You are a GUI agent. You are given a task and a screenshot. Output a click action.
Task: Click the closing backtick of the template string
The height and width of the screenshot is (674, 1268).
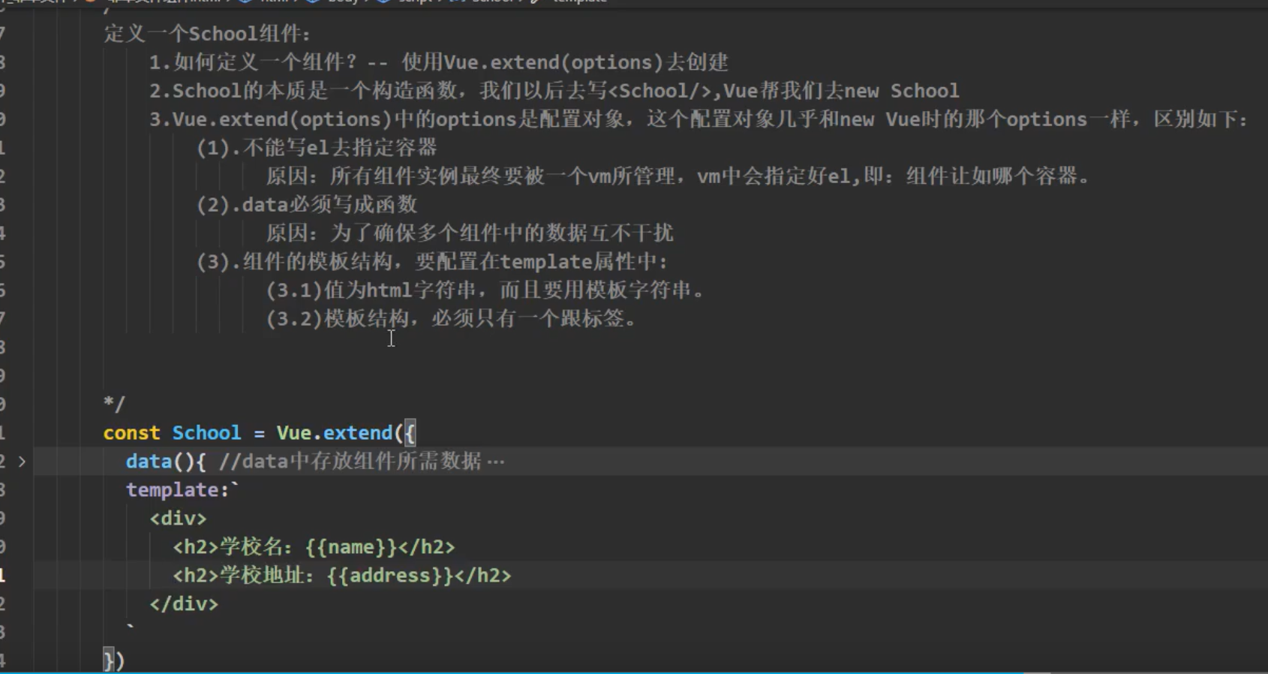(131, 627)
